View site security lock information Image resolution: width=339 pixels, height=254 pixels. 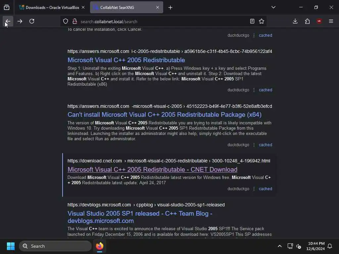pos(75,21)
